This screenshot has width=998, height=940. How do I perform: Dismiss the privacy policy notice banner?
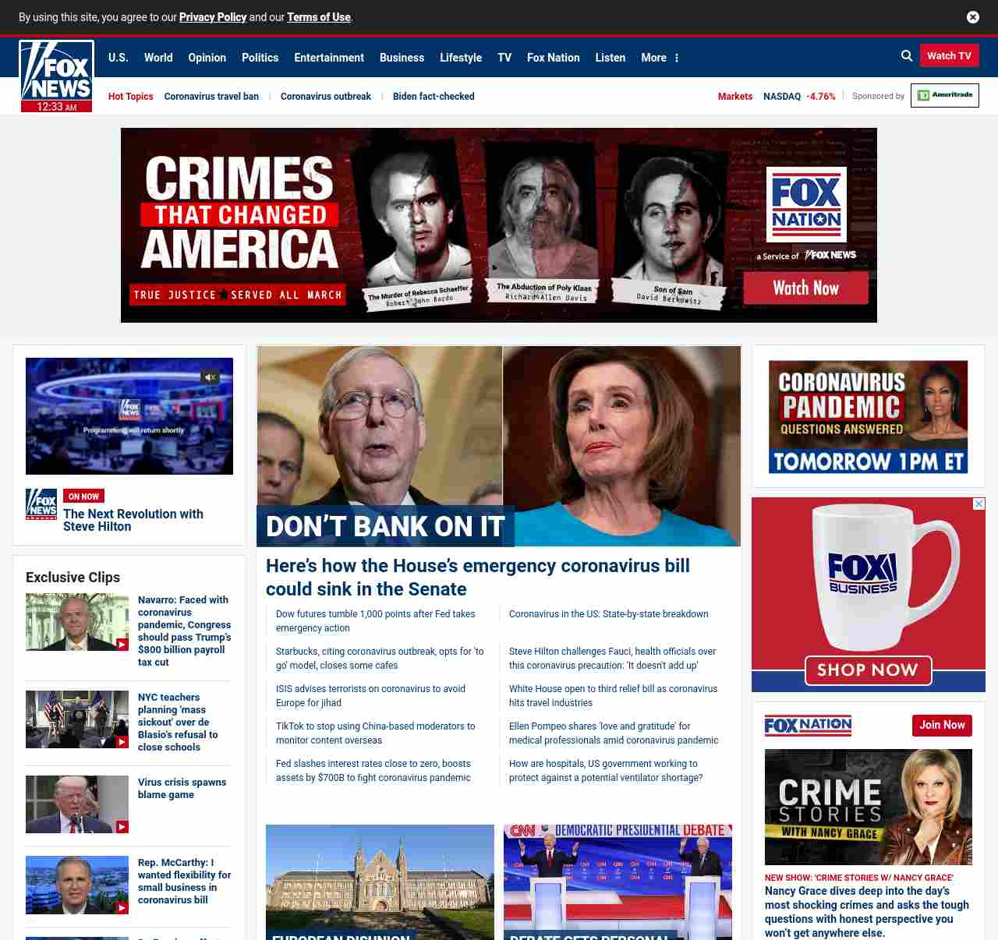[972, 17]
